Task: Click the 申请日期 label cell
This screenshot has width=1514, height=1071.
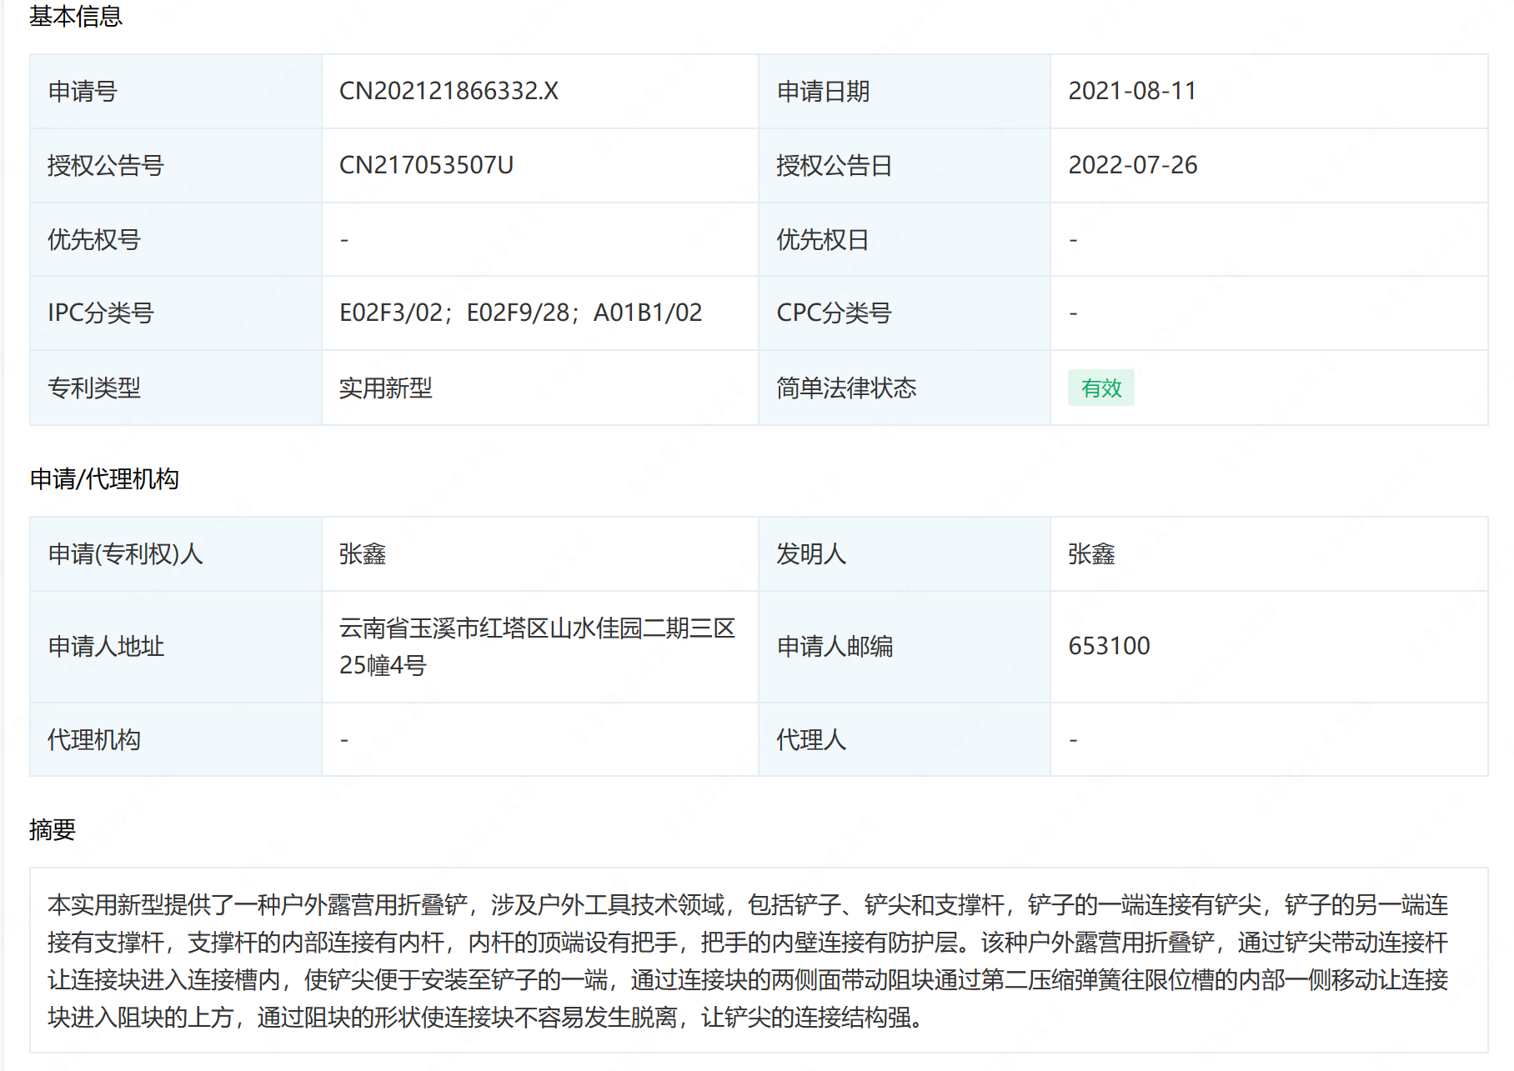Action: (x=905, y=92)
